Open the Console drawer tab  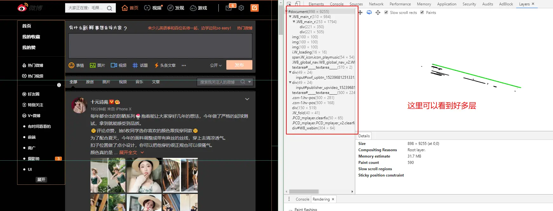[302, 199]
